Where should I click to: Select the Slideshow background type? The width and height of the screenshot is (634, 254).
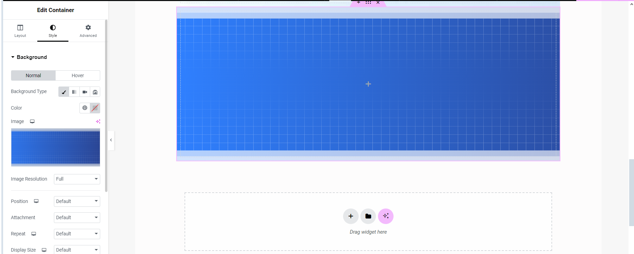tap(95, 92)
